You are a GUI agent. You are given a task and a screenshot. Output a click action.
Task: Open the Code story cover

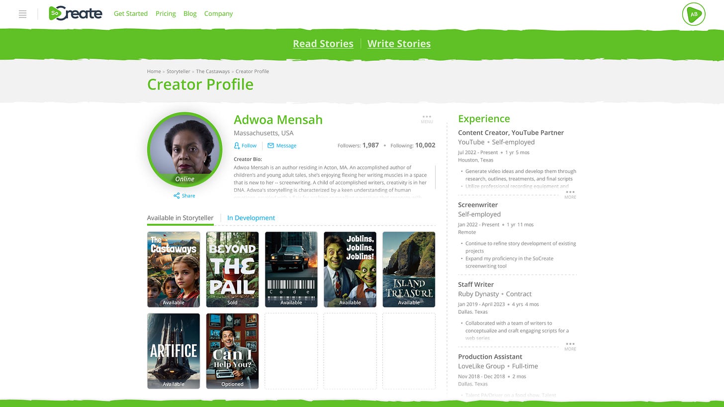tap(291, 269)
